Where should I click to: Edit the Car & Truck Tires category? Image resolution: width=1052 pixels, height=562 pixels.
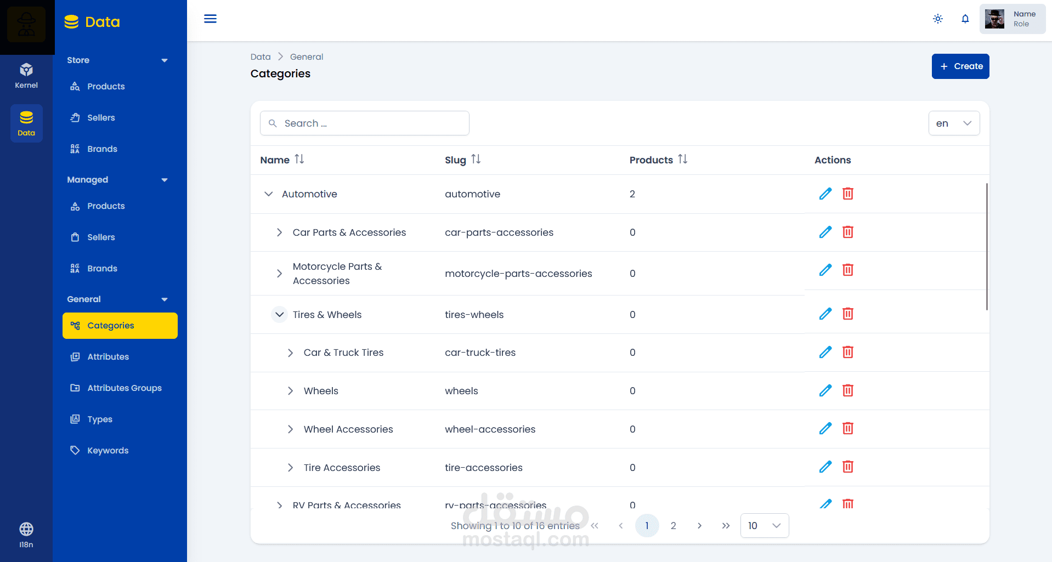[x=825, y=353]
